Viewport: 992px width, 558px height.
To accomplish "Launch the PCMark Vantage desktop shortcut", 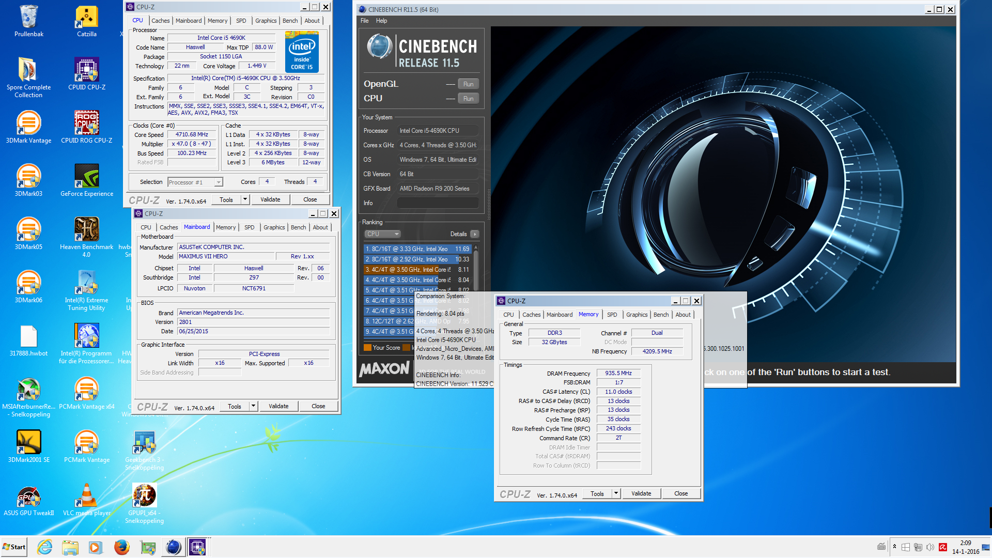I will click(87, 446).
